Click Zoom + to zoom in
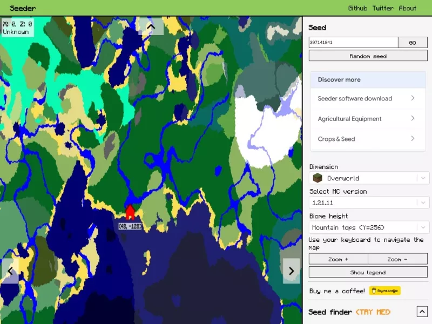The width and height of the screenshot is (432, 324). (339, 259)
